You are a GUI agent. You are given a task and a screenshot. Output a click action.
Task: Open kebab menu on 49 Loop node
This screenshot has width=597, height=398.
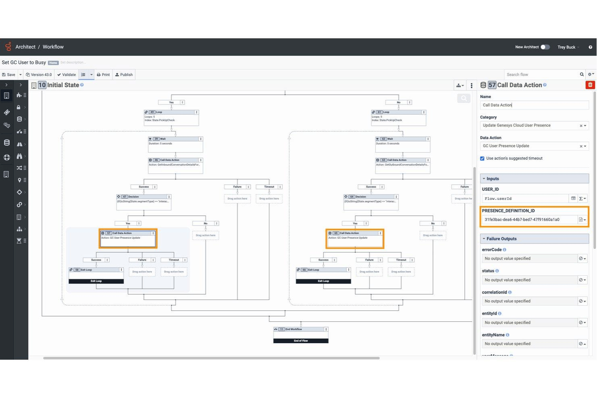pyautogui.click(x=196, y=112)
